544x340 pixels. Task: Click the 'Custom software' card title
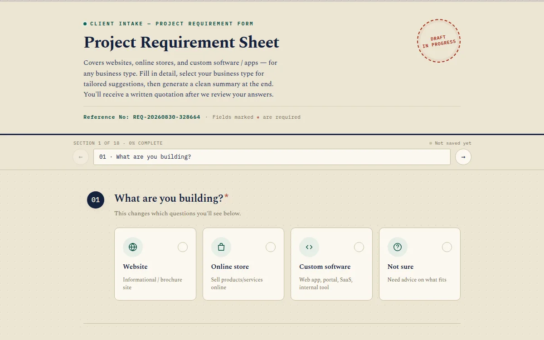[325, 267]
